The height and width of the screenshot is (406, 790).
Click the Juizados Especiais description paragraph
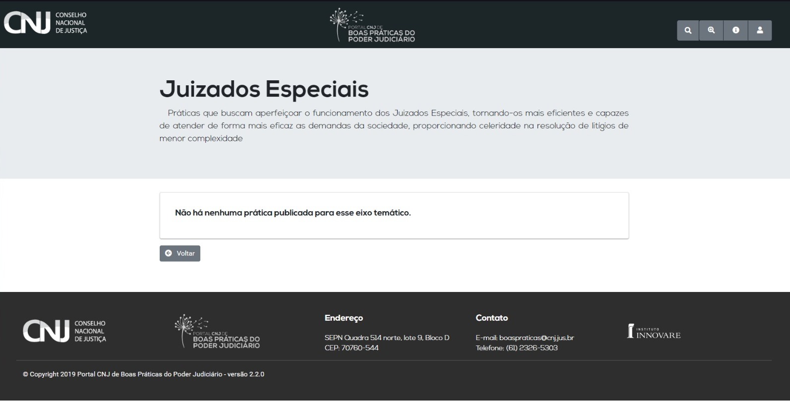pyautogui.click(x=394, y=126)
